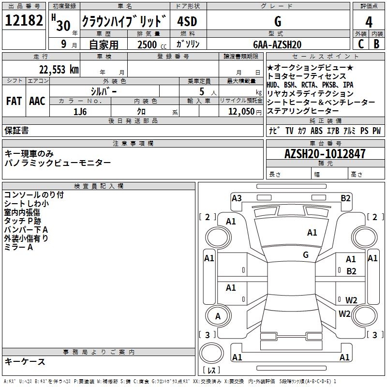Select 保証書 under later-shipped parts
The height and width of the screenshot is (387, 387).
(x=16, y=130)
